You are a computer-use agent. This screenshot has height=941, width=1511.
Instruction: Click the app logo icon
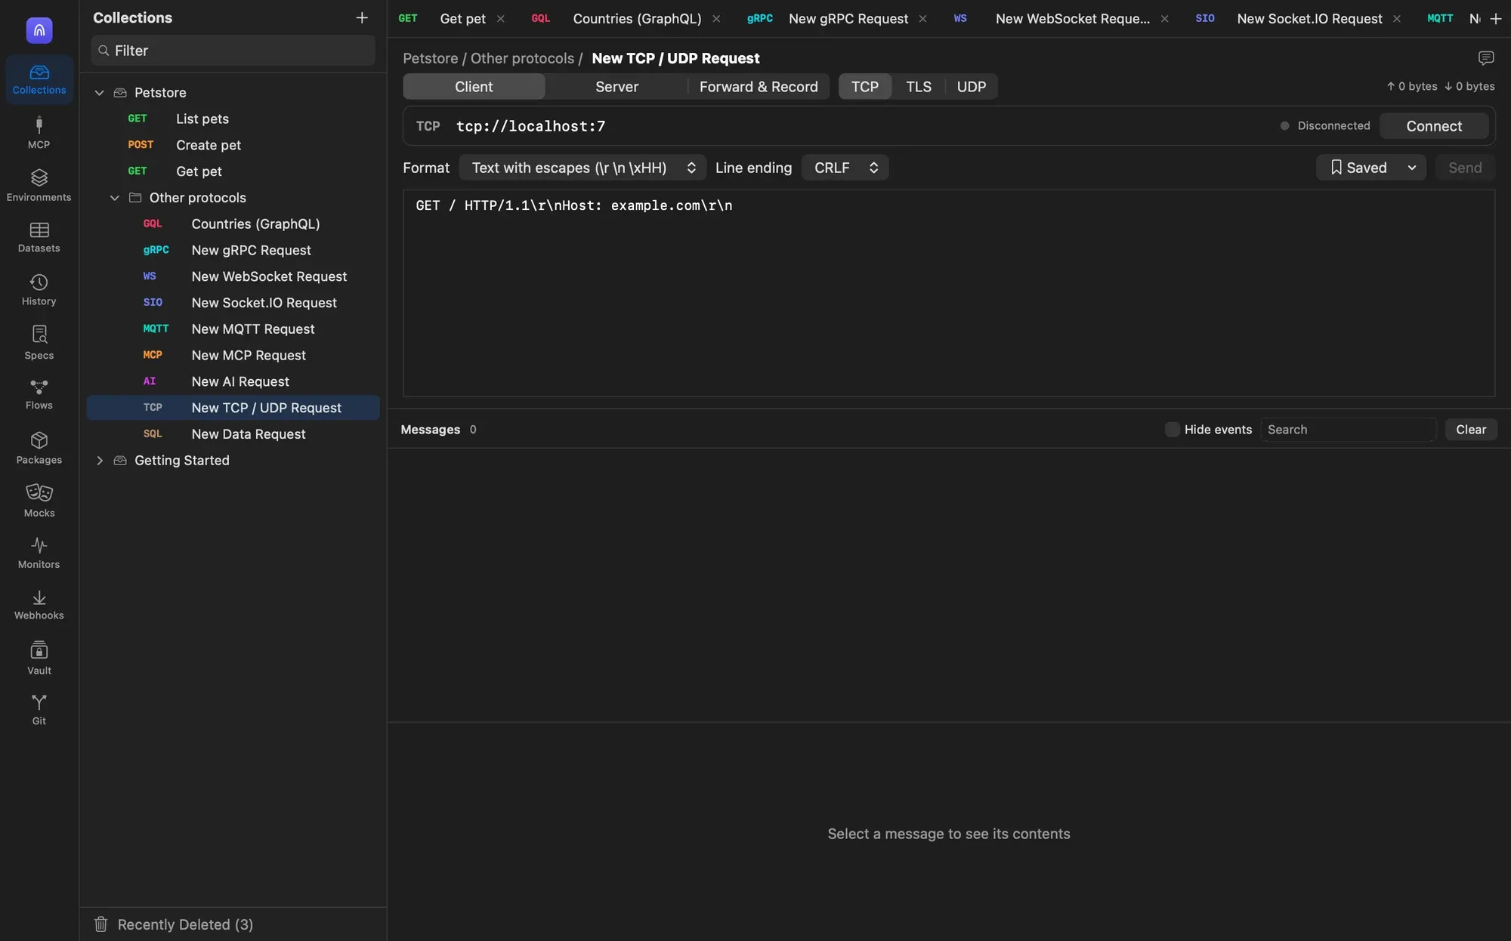pos(39,30)
